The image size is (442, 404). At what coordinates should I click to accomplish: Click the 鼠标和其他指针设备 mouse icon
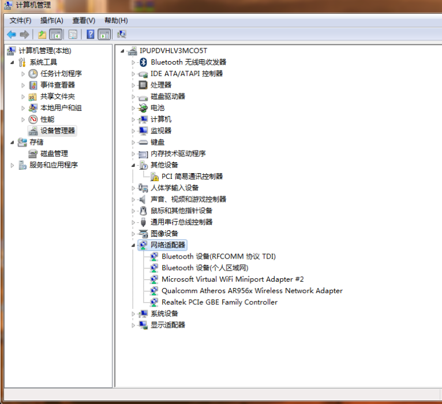point(143,211)
